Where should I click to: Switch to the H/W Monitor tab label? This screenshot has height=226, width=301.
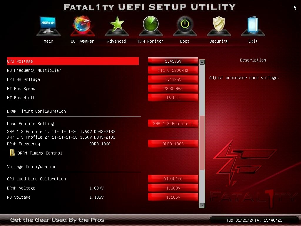tap(151, 41)
